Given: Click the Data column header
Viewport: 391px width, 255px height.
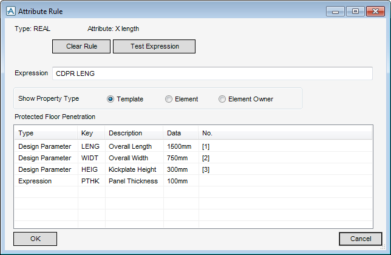Looking at the screenshot, I should [180, 133].
